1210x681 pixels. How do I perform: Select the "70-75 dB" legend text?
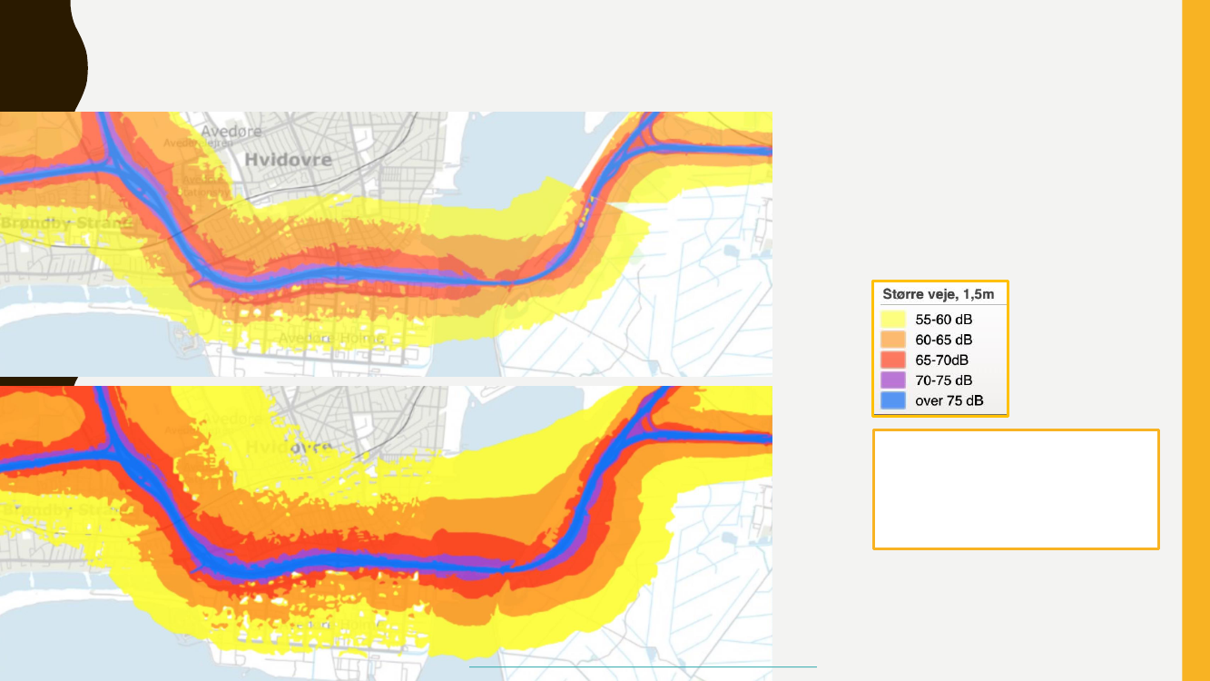944,380
